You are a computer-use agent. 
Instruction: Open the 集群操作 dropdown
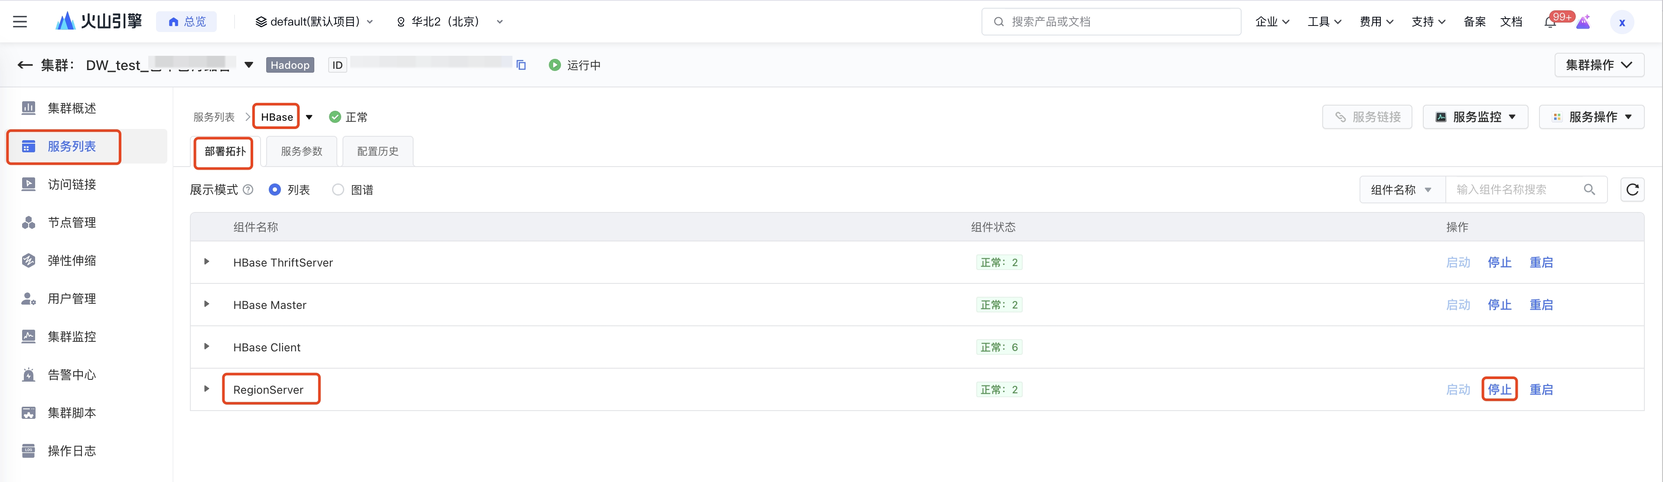[x=1598, y=65]
